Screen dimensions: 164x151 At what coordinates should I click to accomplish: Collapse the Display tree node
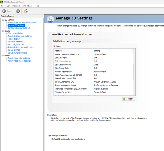3,31
